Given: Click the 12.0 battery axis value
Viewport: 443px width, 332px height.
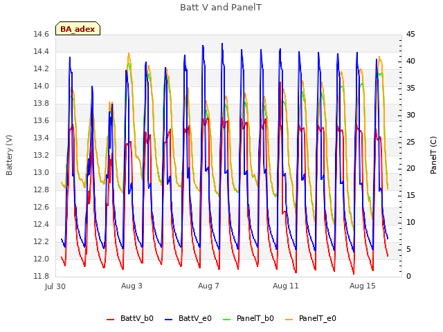Looking at the screenshot, I should pyautogui.click(x=42, y=259).
